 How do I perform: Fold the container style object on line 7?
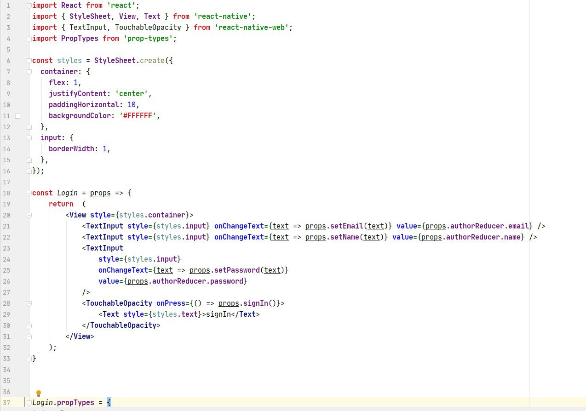[29, 72]
